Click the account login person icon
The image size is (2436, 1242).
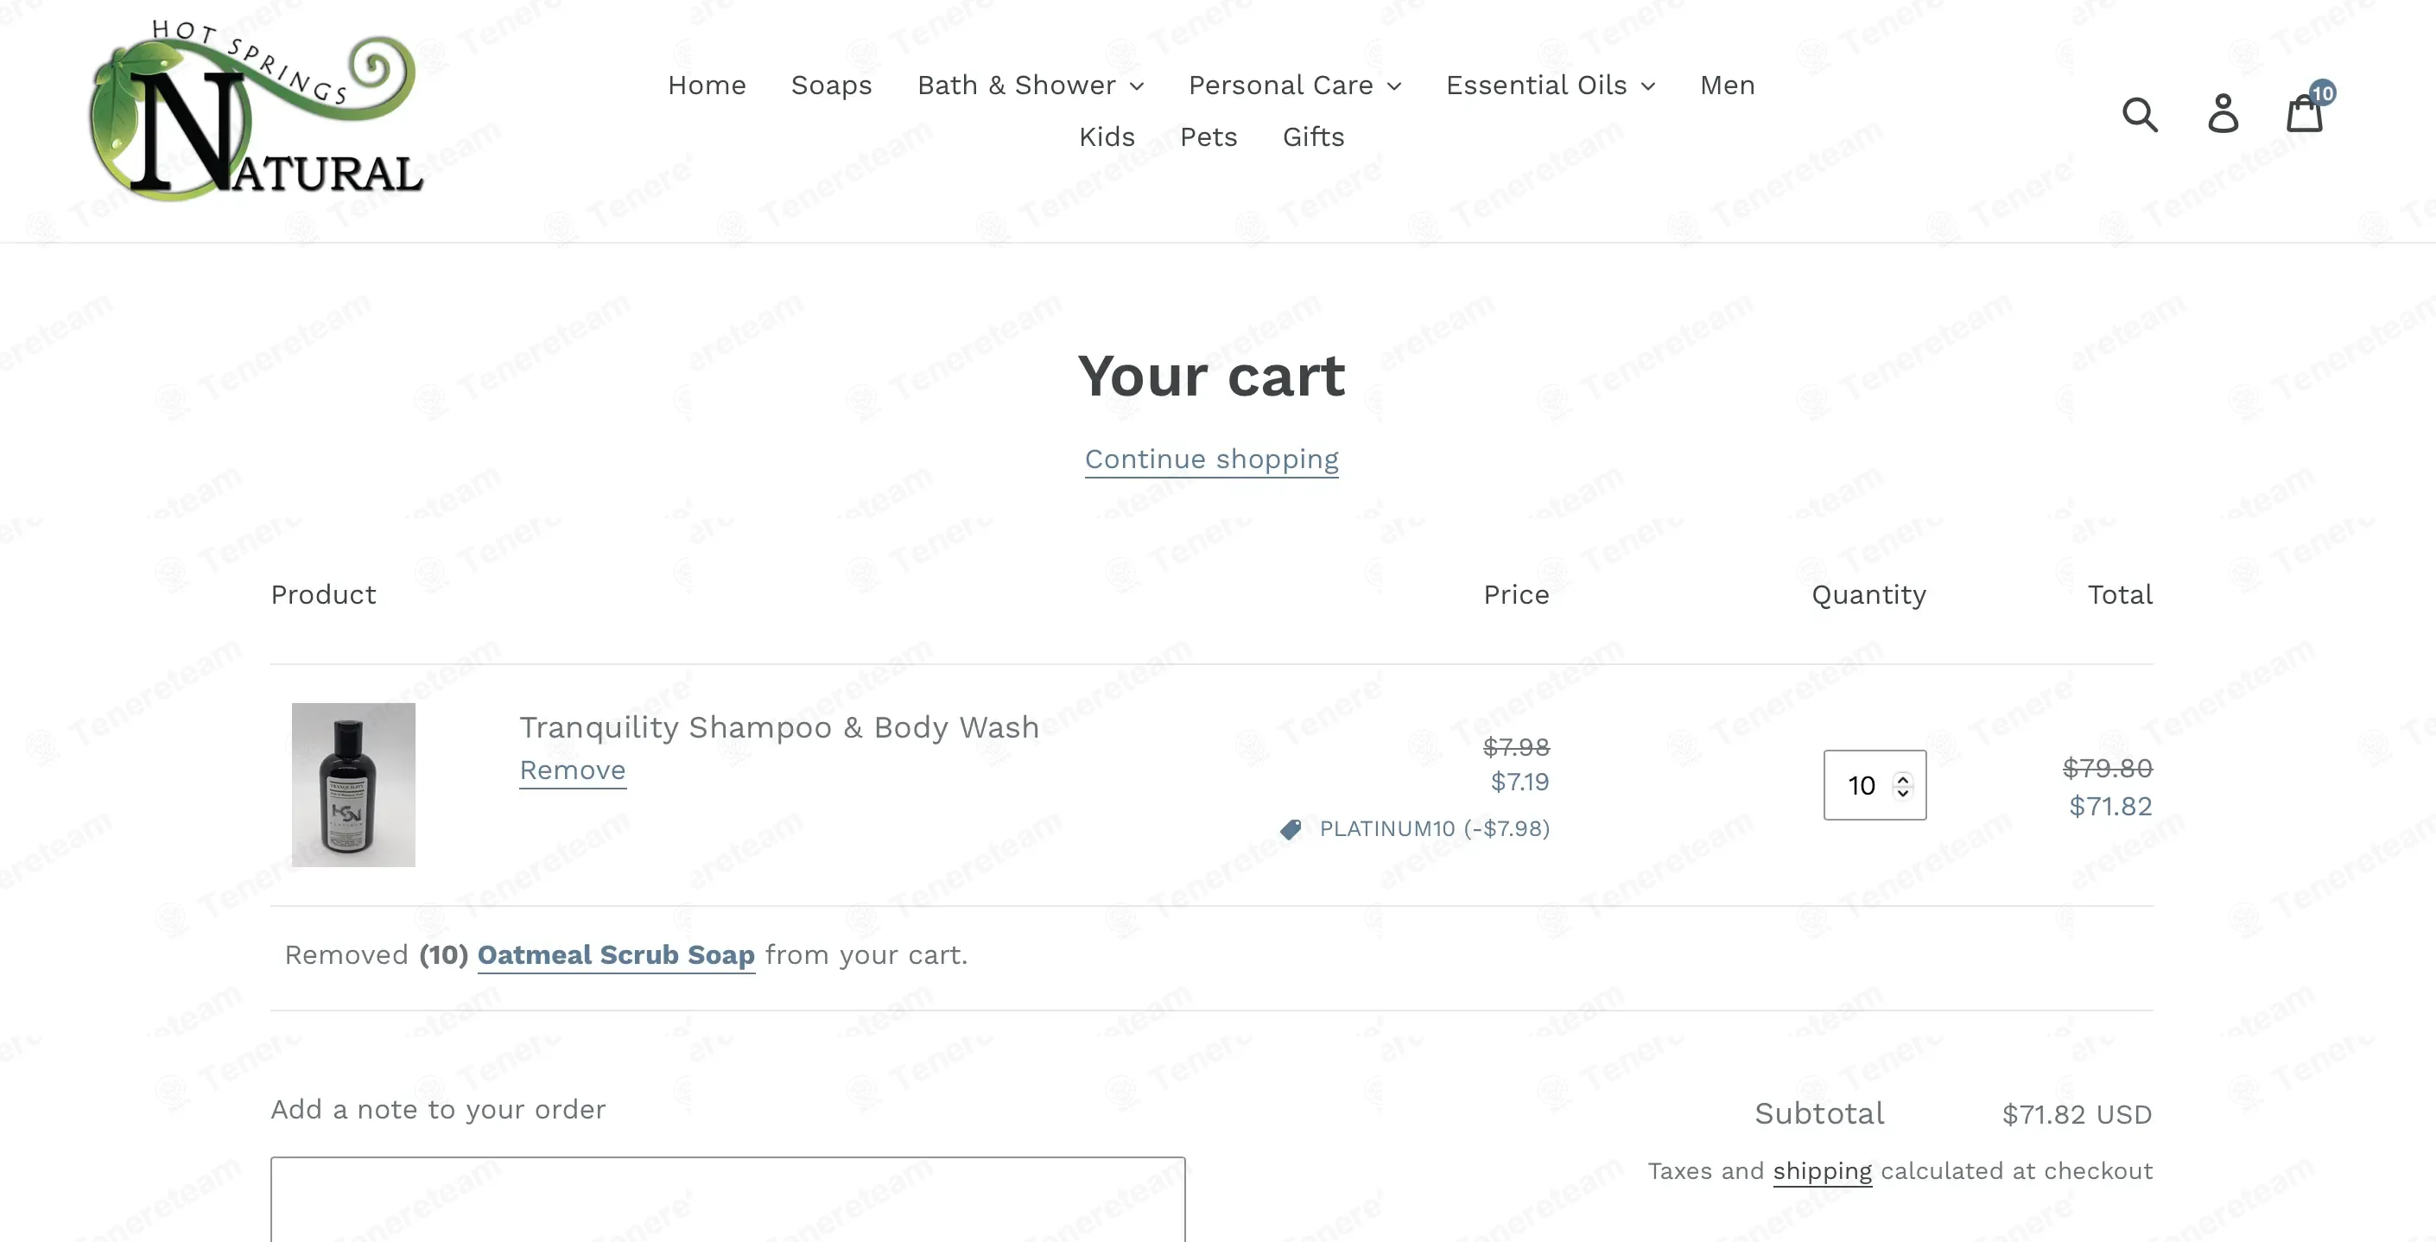(x=2223, y=113)
